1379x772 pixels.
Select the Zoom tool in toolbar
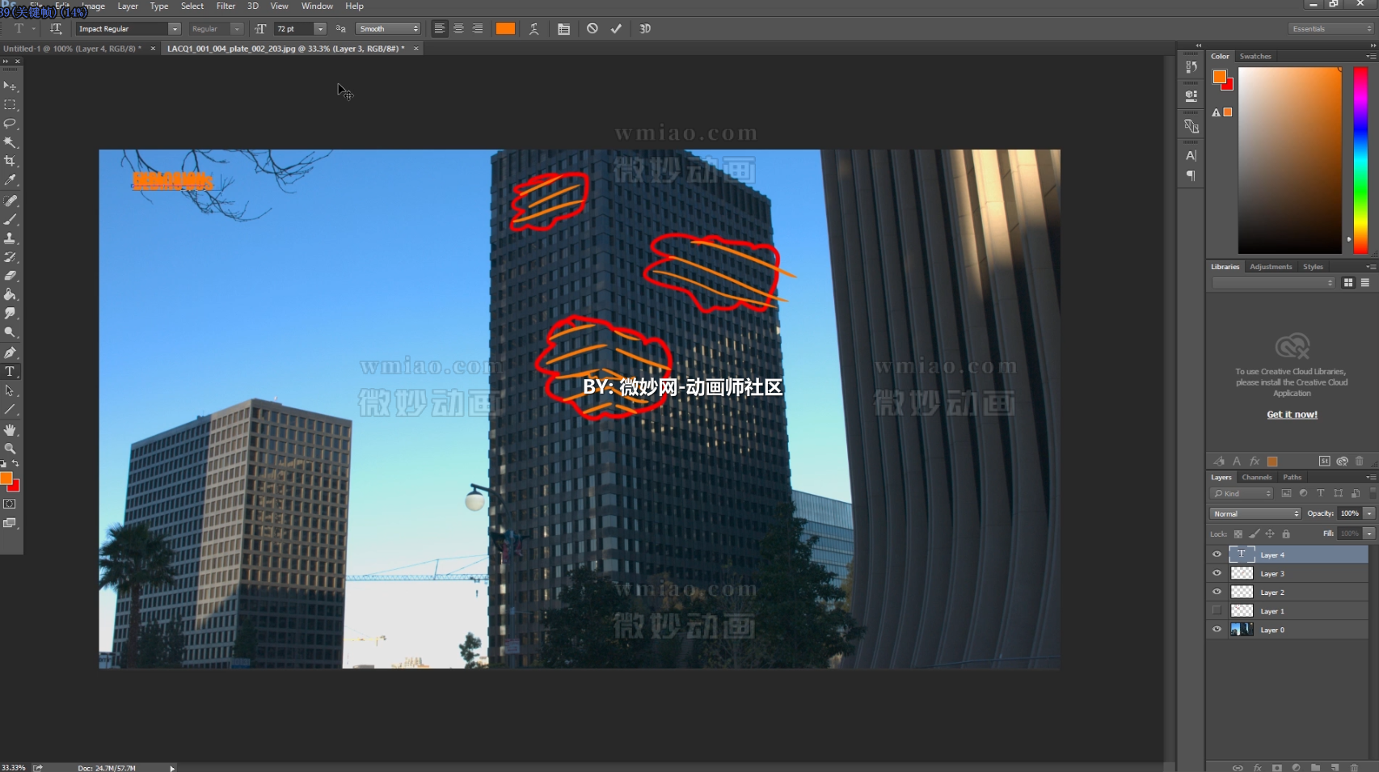[x=10, y=449]
